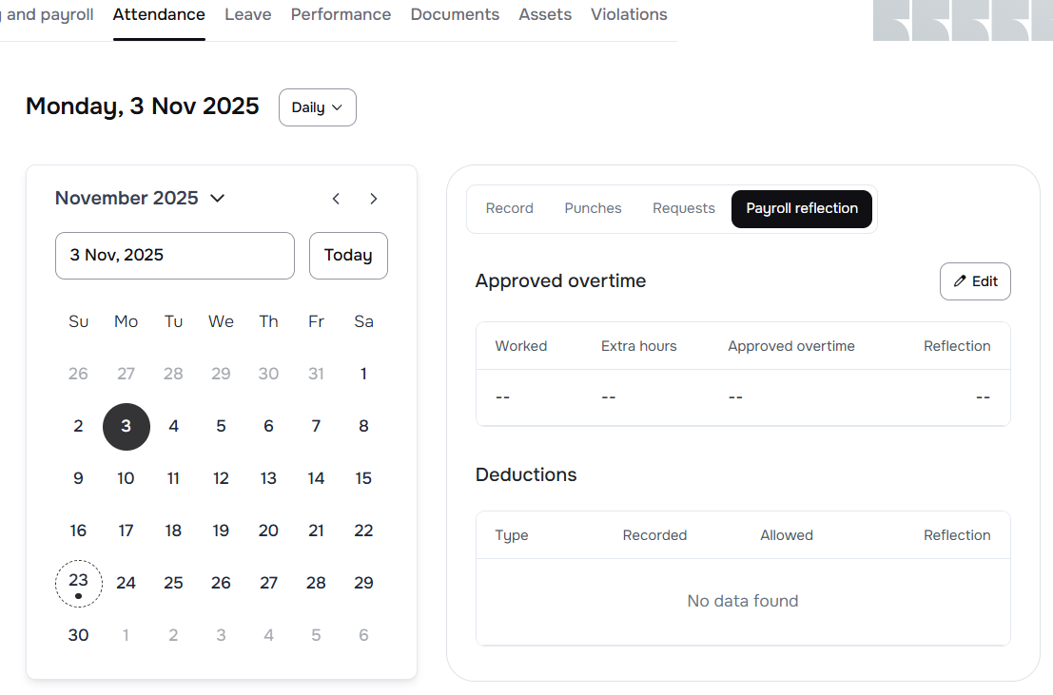
Task: Open the Leave menu tab
Action: tap(247, 14)
